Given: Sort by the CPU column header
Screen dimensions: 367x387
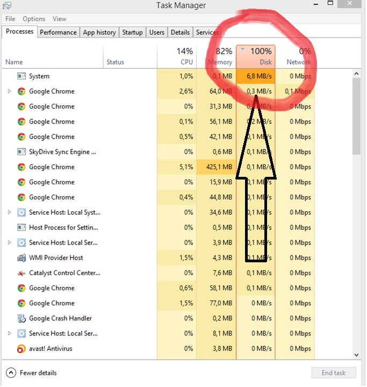Looking at the screenshot, I should tap(177, 56).
